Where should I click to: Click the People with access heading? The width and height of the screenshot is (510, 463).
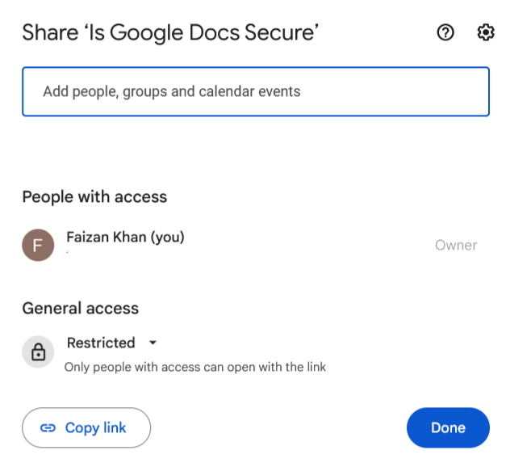click(x=94, y=197)
